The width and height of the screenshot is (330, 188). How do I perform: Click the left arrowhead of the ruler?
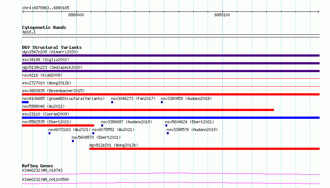click(x=23, y=11)
